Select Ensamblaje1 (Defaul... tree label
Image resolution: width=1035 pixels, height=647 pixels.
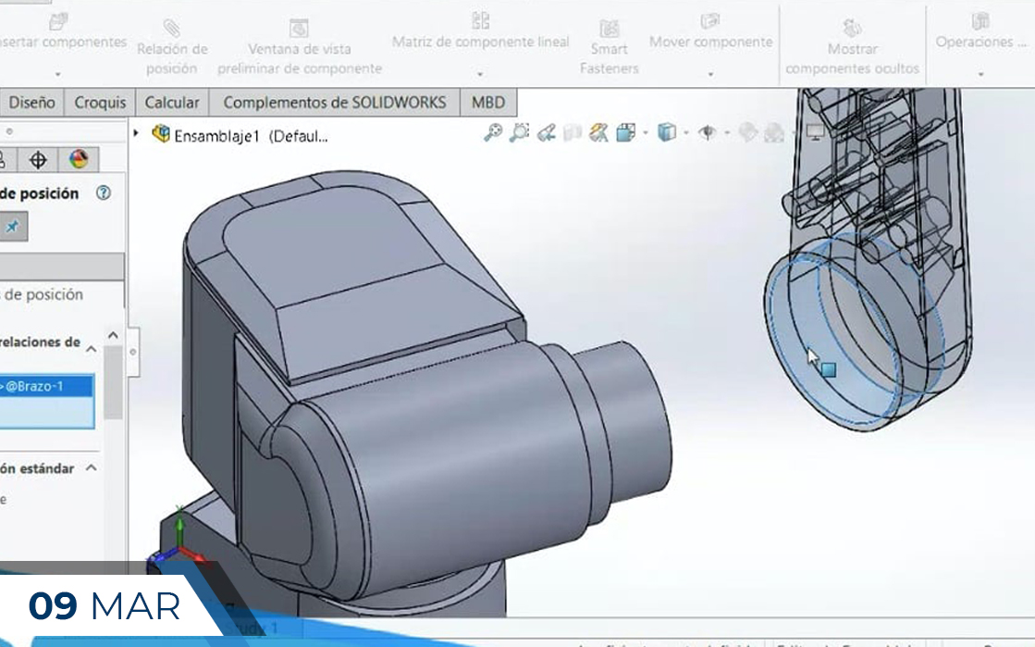(251, 136)
